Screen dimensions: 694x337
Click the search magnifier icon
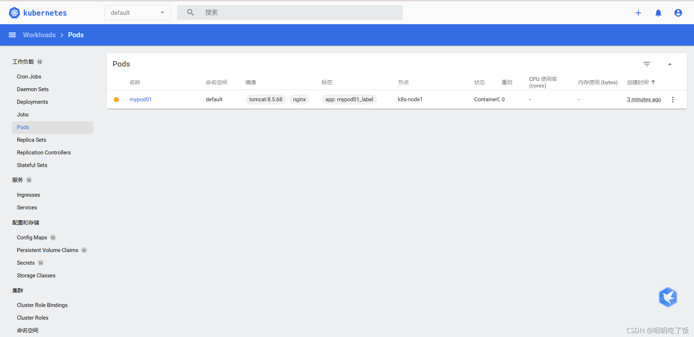tap(190, 12)
